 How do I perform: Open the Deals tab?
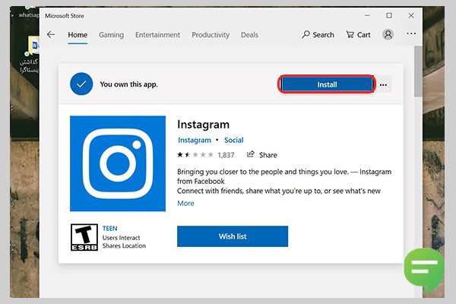[249, 35]
